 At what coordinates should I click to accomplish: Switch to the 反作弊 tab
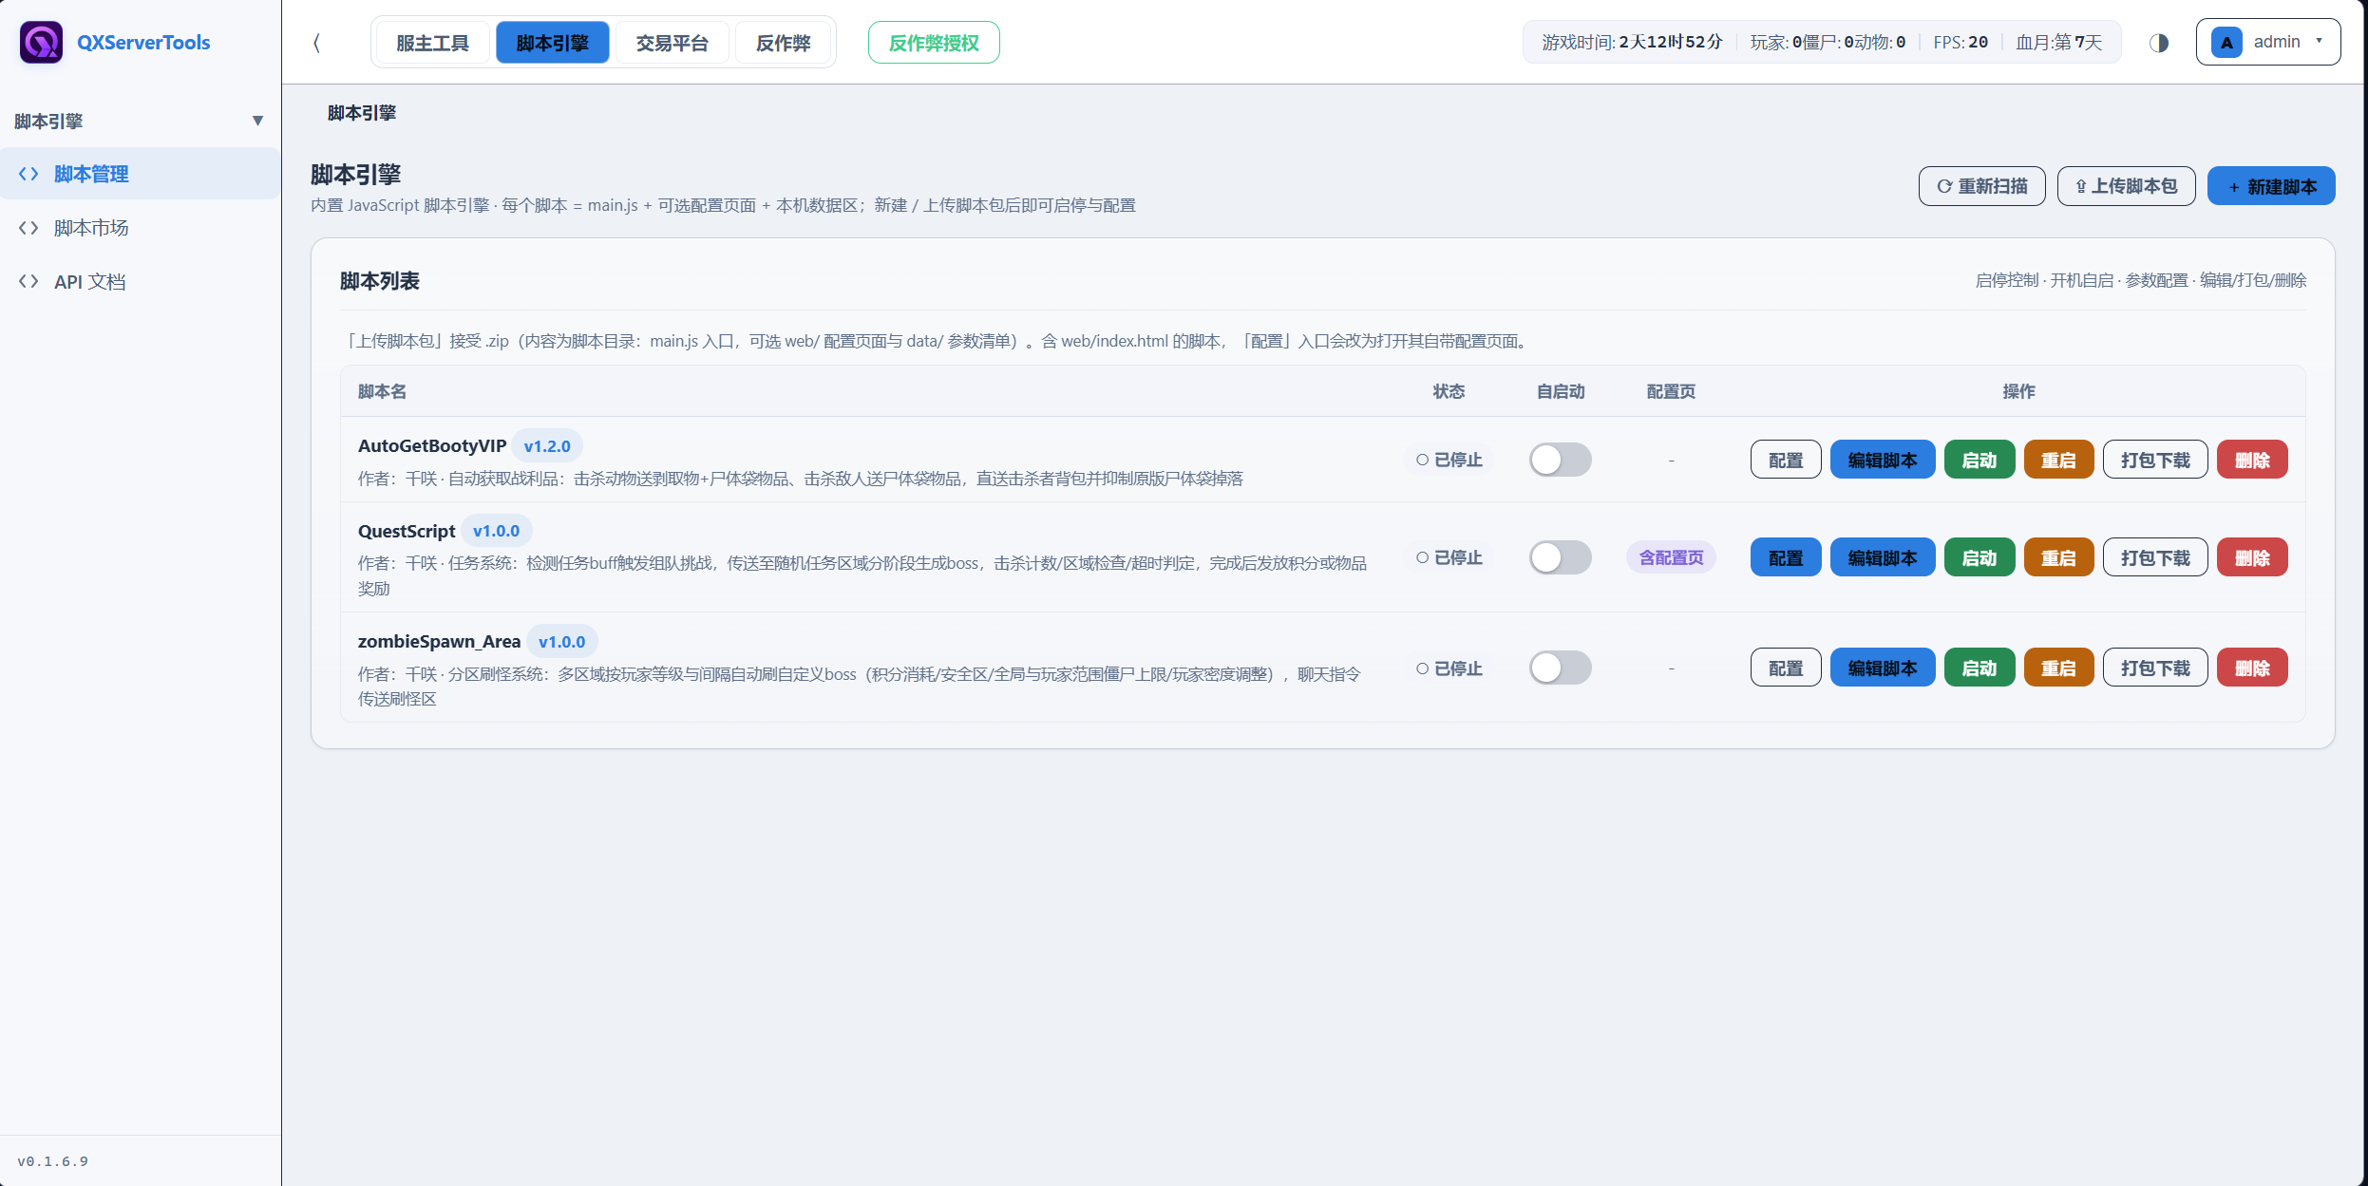click(783, 43)
